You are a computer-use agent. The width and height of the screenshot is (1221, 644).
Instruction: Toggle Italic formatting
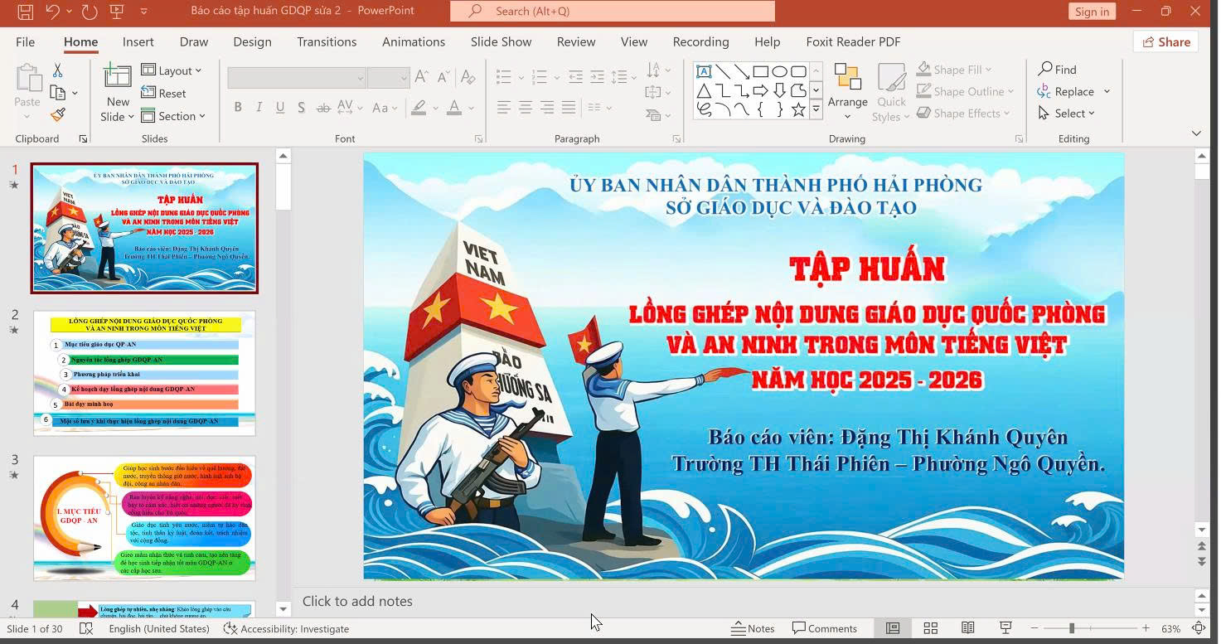(259, 107)
